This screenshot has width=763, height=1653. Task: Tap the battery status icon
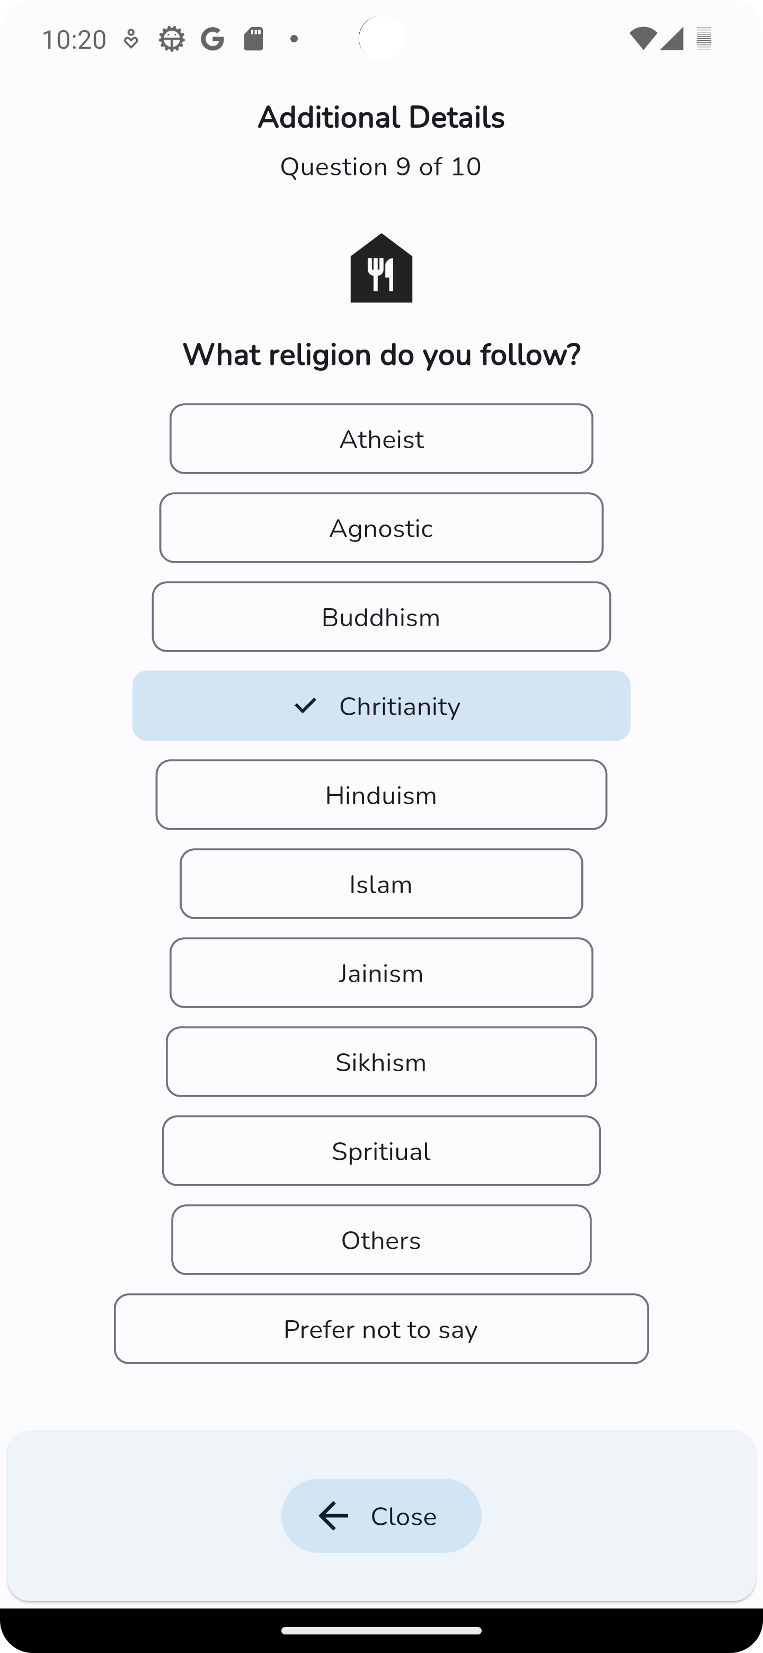tap(704, 39)
